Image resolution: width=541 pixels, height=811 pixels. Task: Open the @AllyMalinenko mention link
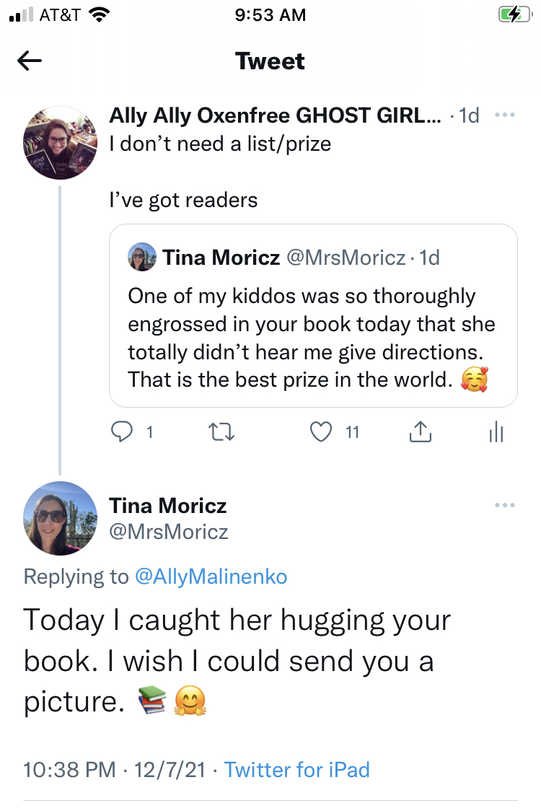[x=211, y=576]
